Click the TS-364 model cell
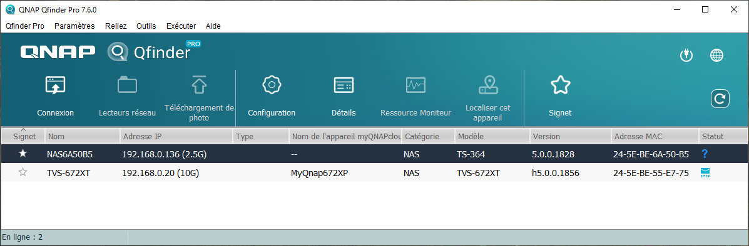Screen dimensions: 749x246 coord(471,154)
